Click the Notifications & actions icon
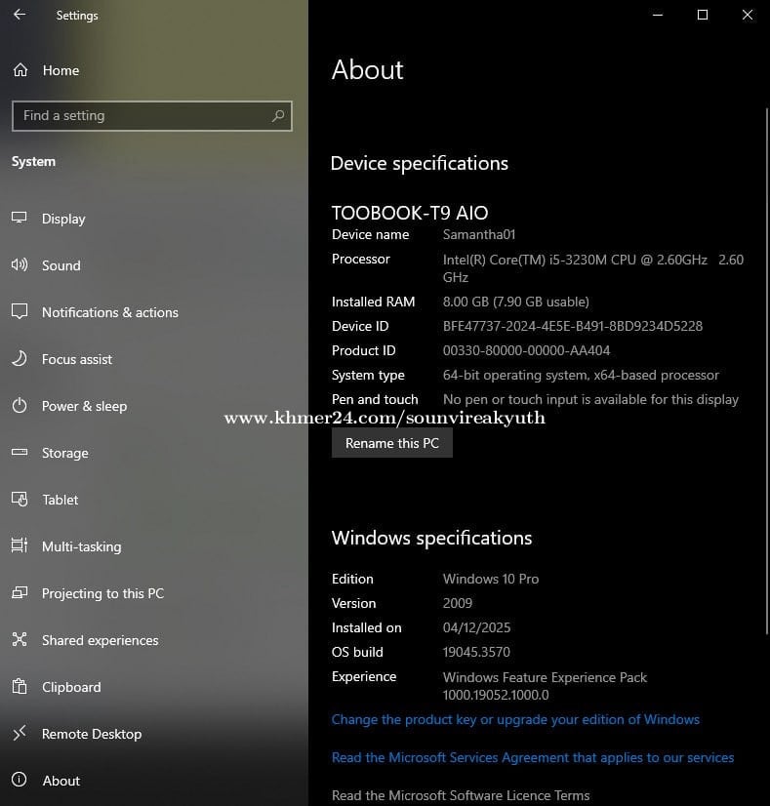This screenshot has width=770, height=806. click(19, 311)
